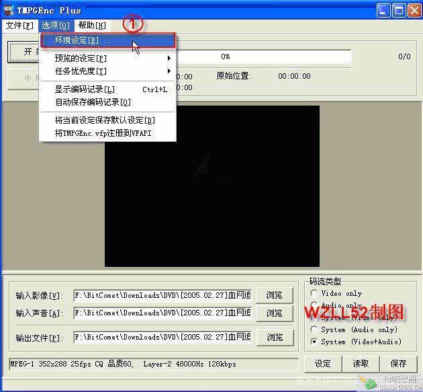Select 环境设定[E] menu entry
423x392 pixels.
coord(108,40)
